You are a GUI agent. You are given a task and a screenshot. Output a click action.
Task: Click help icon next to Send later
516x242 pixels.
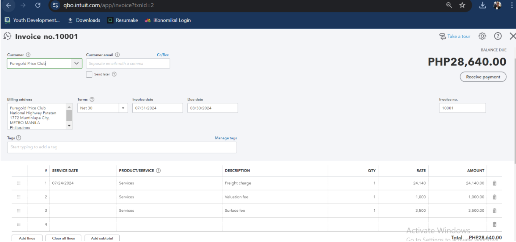(114, 74)
